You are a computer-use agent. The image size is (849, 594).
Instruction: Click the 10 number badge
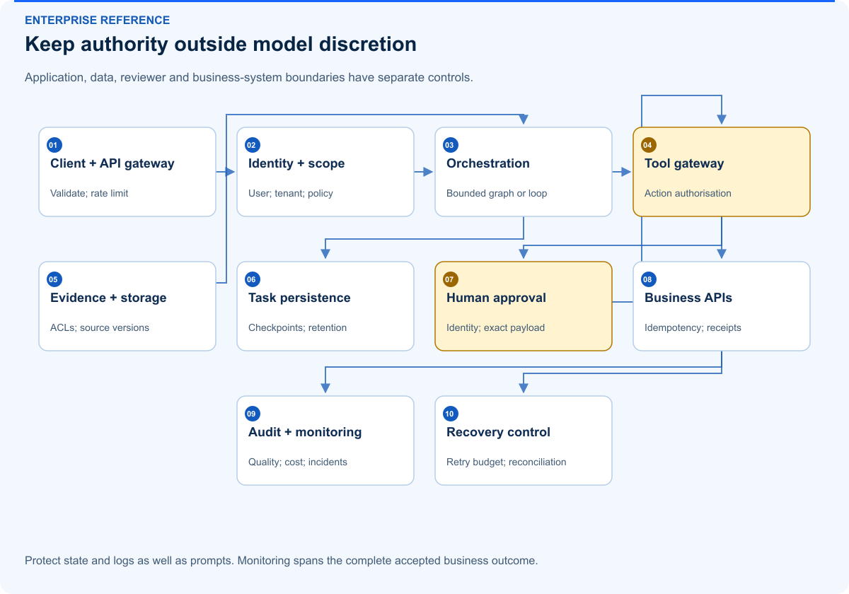click(x=449, y=414)
